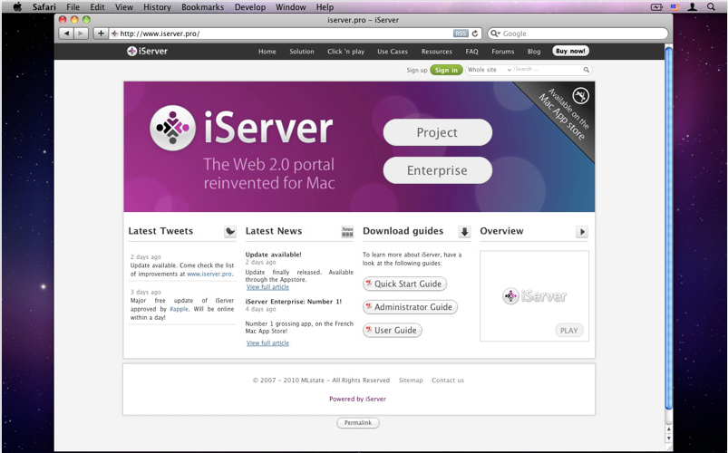Open the Develop menu
This screenshot has width=728, height=453.
click(250, 7)
